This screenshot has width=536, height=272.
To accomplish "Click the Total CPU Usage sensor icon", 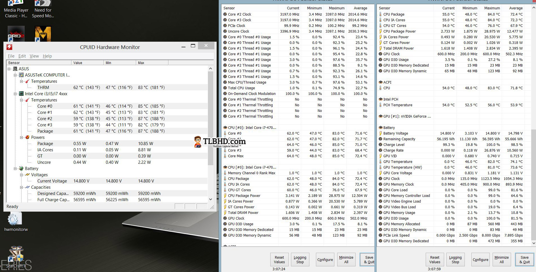I will tap(225, 88).
